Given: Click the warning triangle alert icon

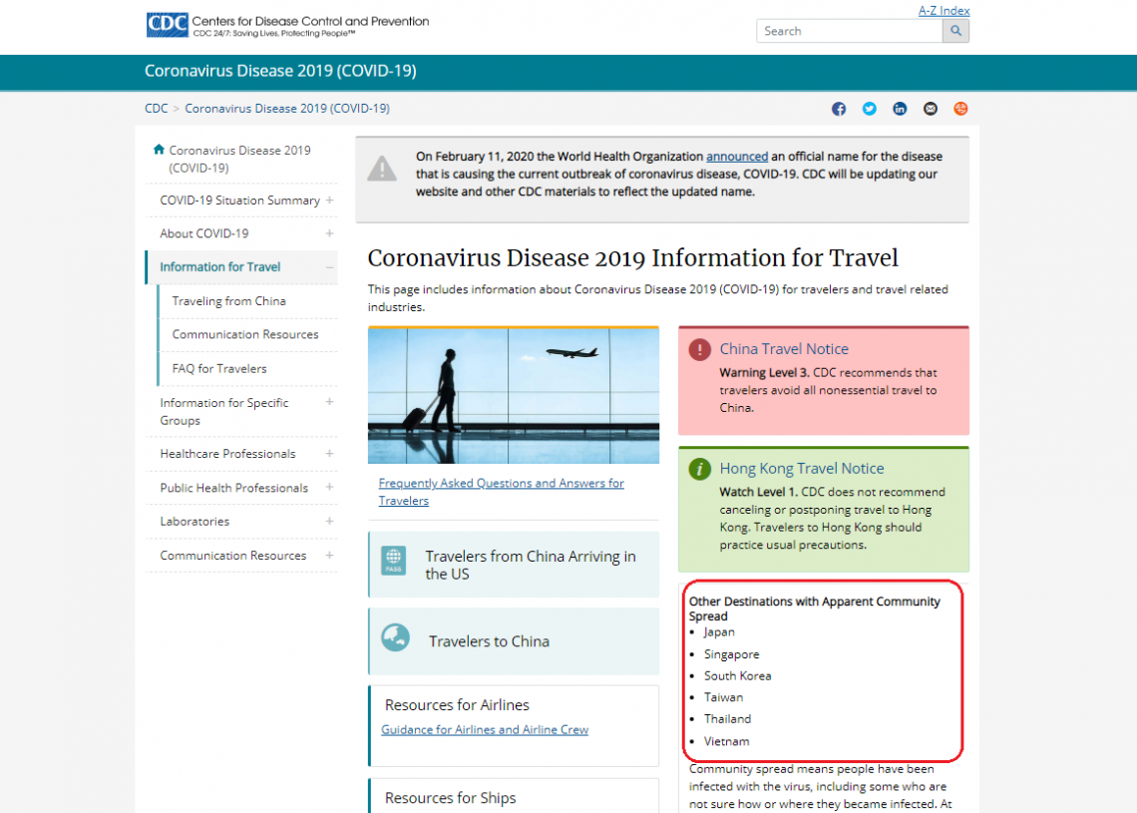Looking at the screenshot, I should [381, 169].
